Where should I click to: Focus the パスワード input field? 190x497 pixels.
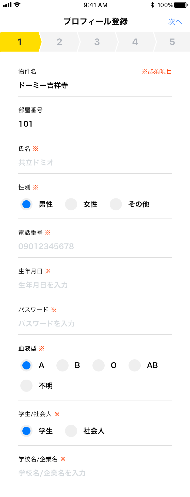click(95, 324)
